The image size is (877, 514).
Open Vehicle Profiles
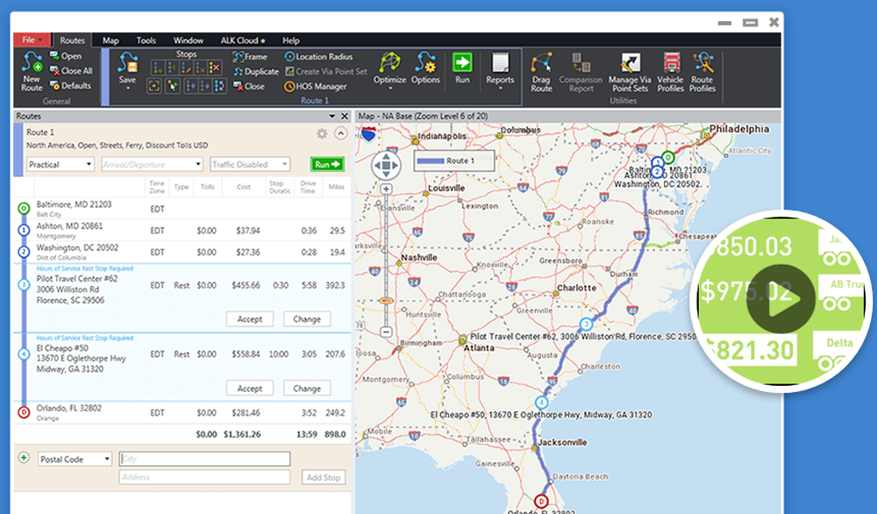671,73
